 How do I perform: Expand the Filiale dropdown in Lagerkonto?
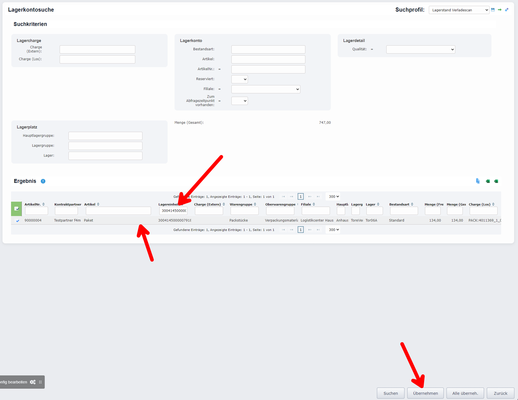click(x=266, y=89)
